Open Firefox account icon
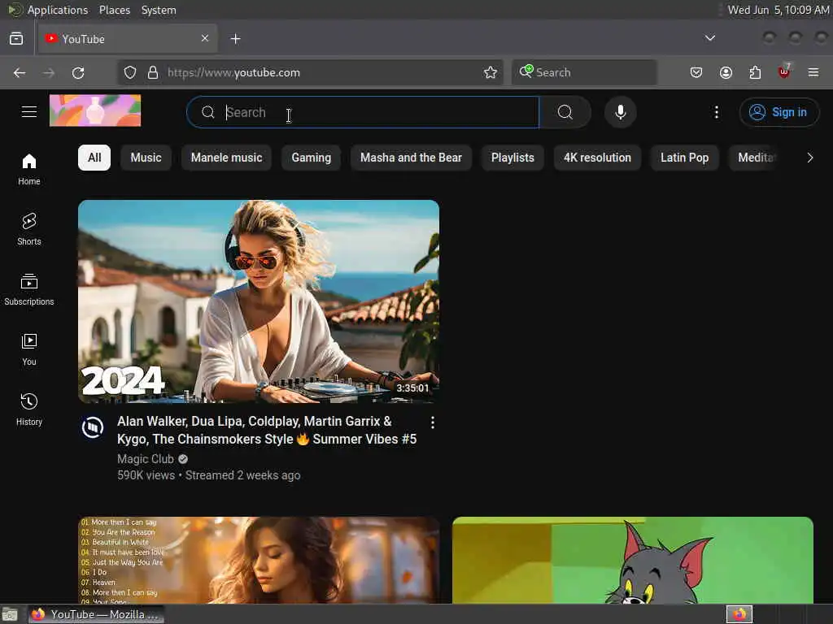833x624 pixels. [x=726, y=72]
